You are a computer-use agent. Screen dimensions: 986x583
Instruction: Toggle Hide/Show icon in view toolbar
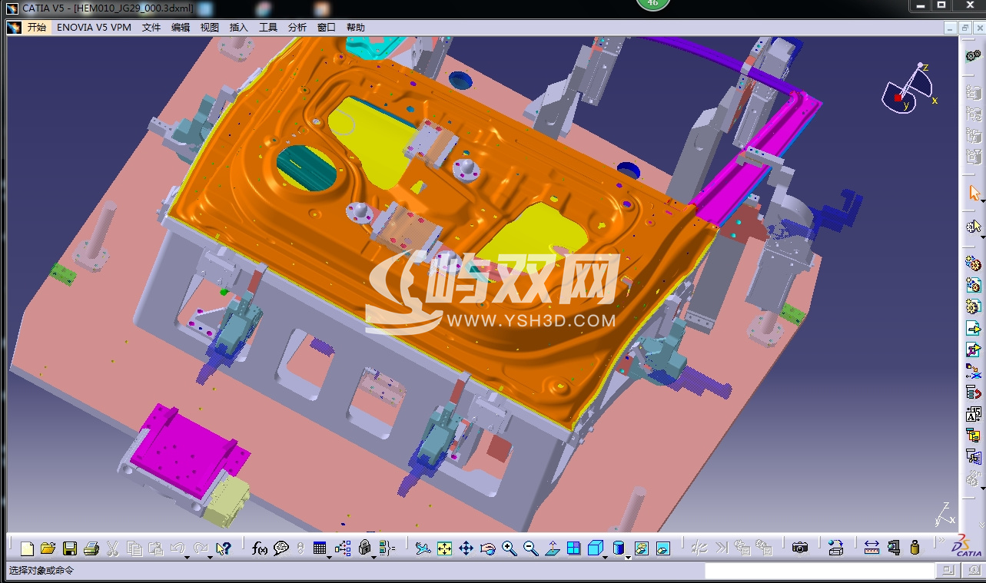[x=641, y=548]
